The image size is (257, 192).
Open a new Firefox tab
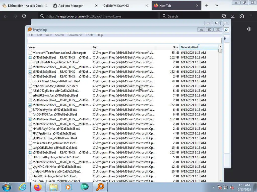point(207,6)
